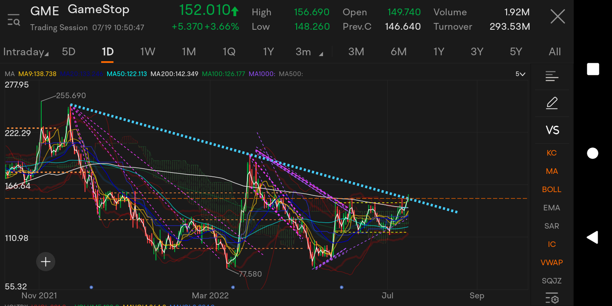
Task: Open the stock search list icon
Action: [x=14, y=20]
